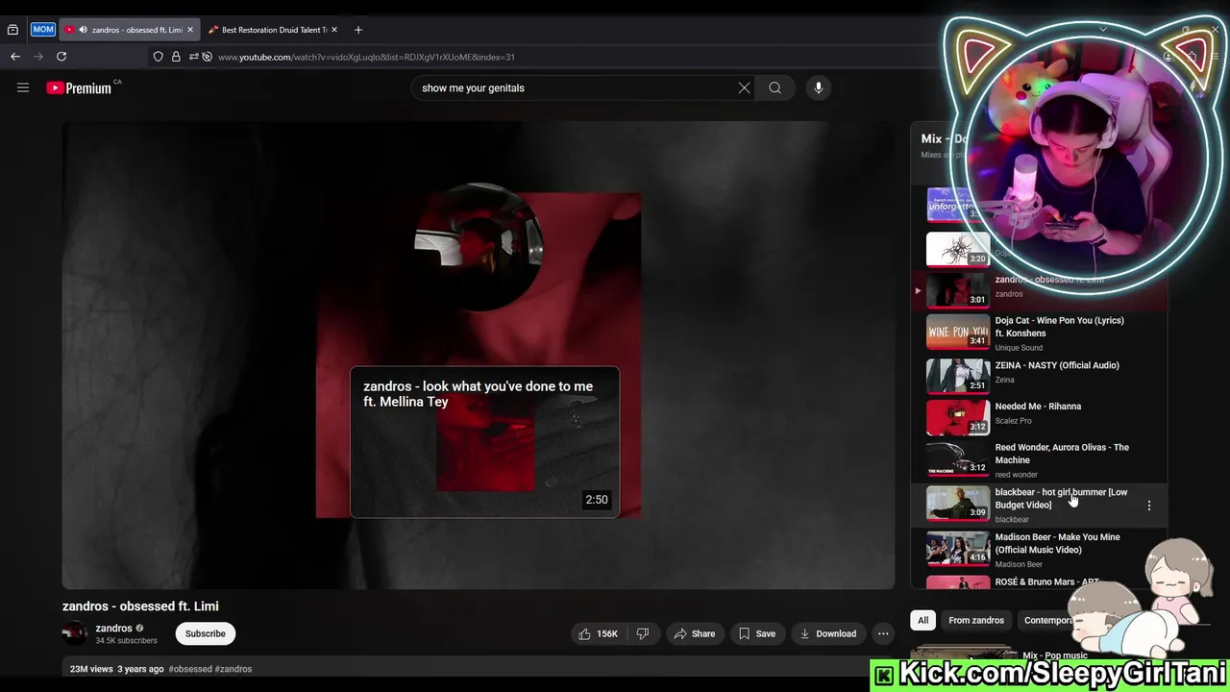Dislike the video
The image size is (1230, 692).
point(643,633)
